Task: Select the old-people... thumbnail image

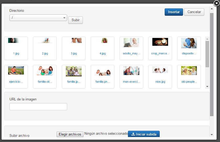Action: point(189,71)
